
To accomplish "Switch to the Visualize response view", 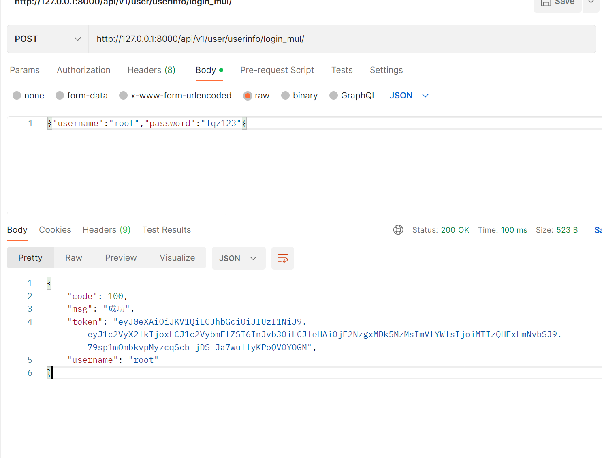I will [177, 258].
